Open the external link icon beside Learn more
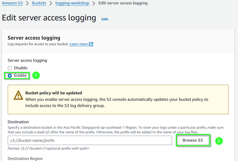Image resolution: width=238 pixels, height=161 pixels. pyautogui.click(x=91, y=44)
